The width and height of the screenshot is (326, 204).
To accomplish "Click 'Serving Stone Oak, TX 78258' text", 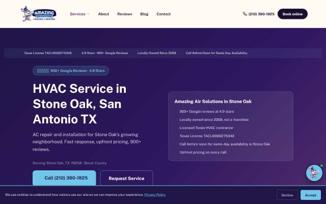I will (x=70, y=163).
